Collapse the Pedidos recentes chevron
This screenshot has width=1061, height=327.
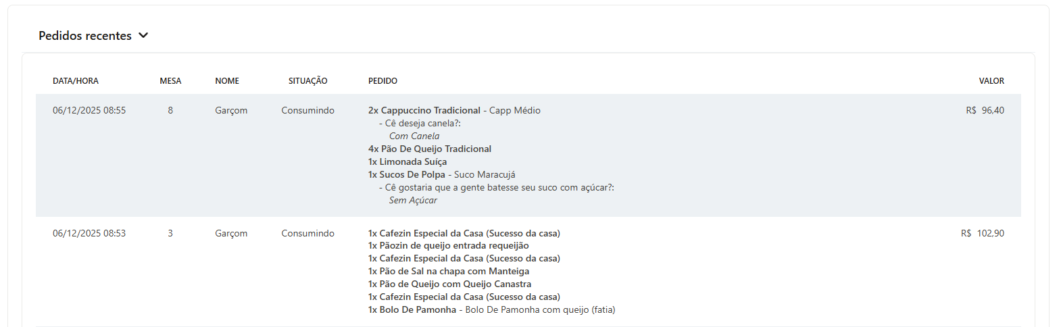pos(143,35)
